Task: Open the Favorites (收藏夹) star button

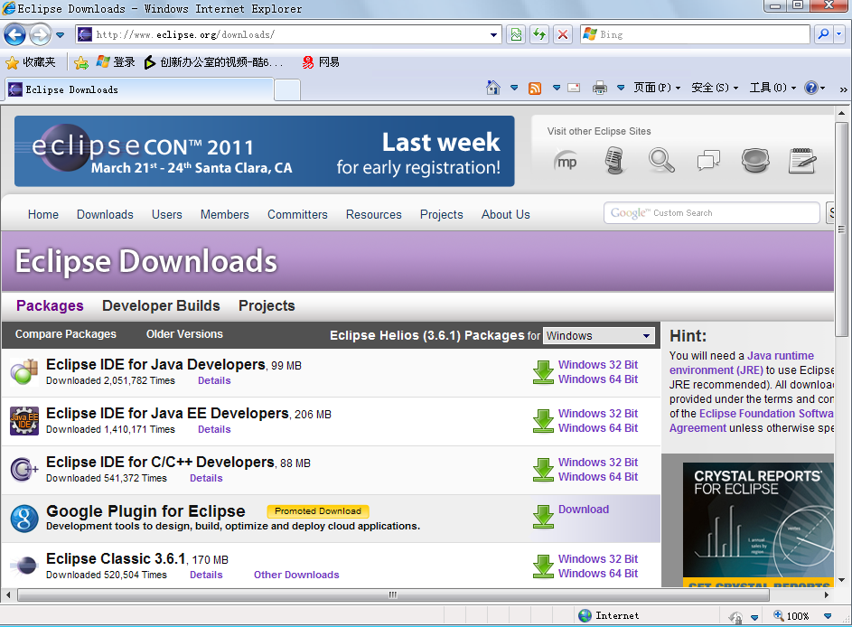Action: tap(31, 62)
